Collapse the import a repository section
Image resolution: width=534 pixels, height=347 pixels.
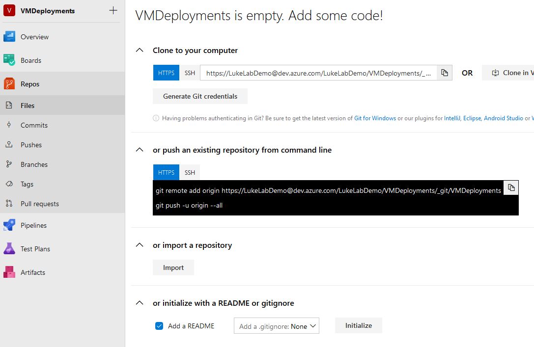140,245
